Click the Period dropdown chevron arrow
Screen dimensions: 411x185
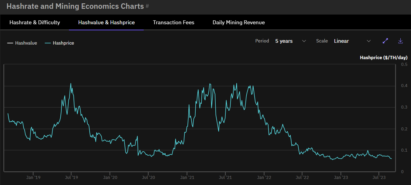click(304, 41)
